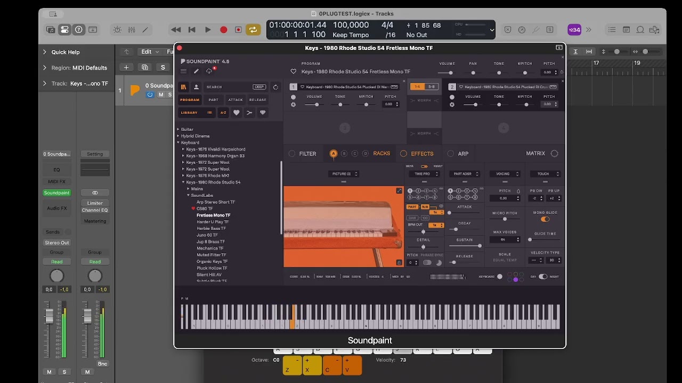Open the Time Pro dropdown
This screenshot has width=682, height=383.
pos(425,174)
